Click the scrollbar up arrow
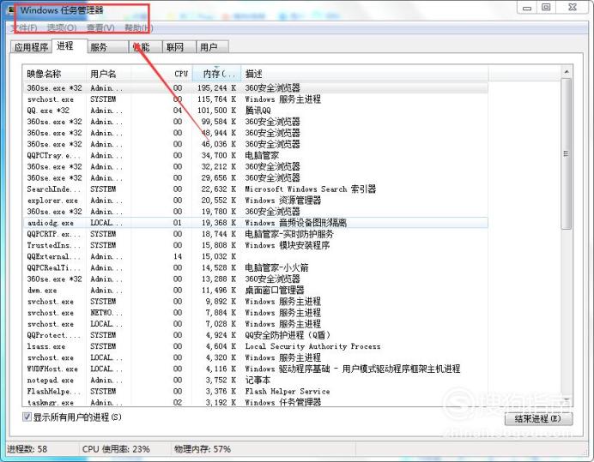This screenshot has width=594, height=462. [x=567, y=72]
